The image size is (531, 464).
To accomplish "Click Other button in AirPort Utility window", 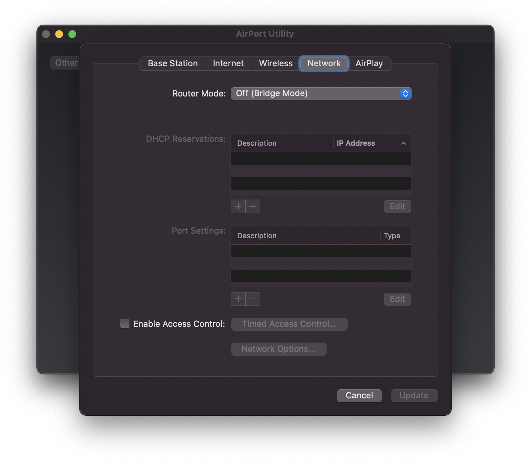I will coord(65,63).
